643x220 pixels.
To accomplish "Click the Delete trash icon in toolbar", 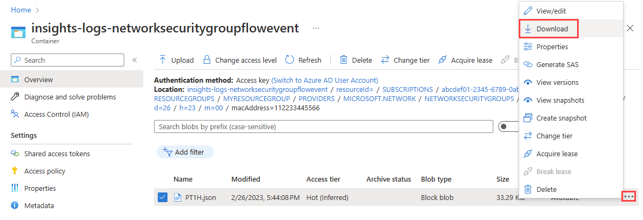I will coord(343,60).
